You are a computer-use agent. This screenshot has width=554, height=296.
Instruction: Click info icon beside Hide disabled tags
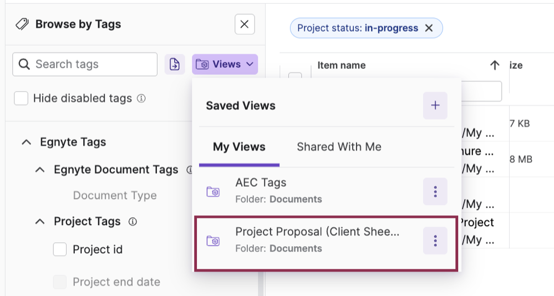(141, 99)
